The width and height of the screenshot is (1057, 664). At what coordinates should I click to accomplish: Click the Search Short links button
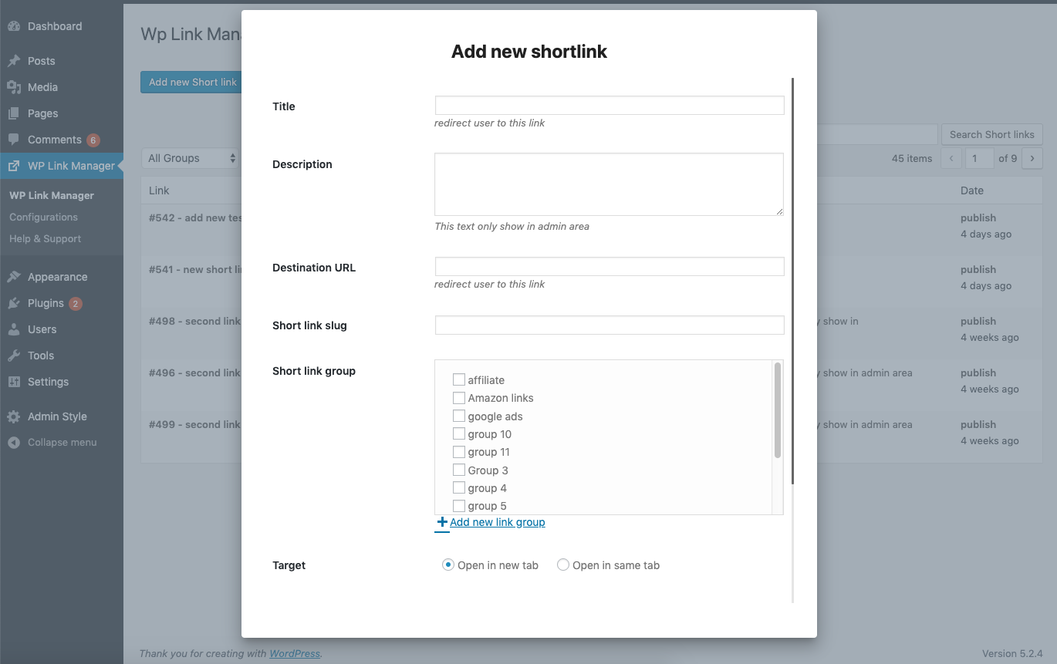click(991, 134)
